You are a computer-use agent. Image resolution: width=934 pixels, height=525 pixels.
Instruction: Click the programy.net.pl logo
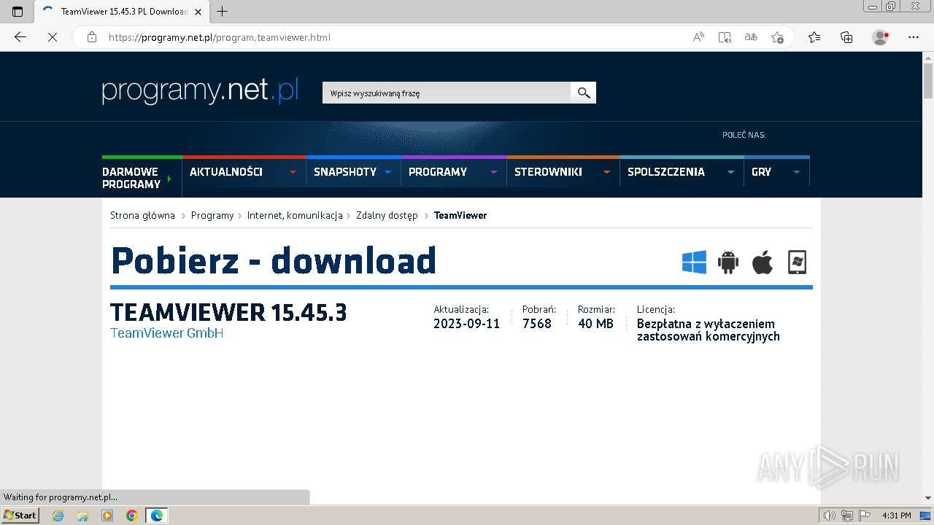pos(200,91)
